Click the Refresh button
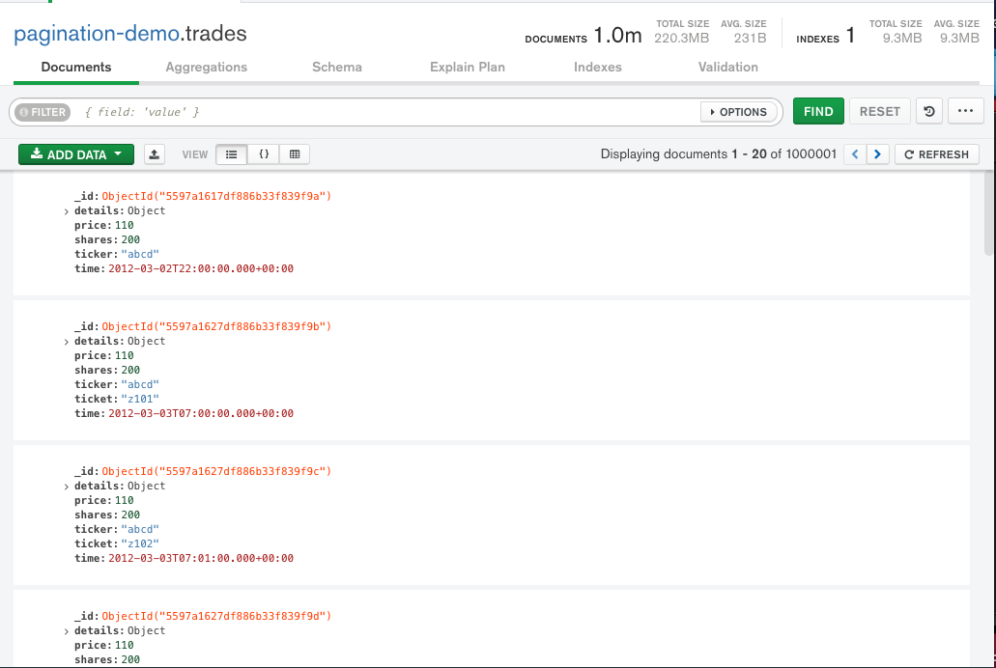Image resolution: width=996 pixels, height=668 pixels. tap(936, 154)
